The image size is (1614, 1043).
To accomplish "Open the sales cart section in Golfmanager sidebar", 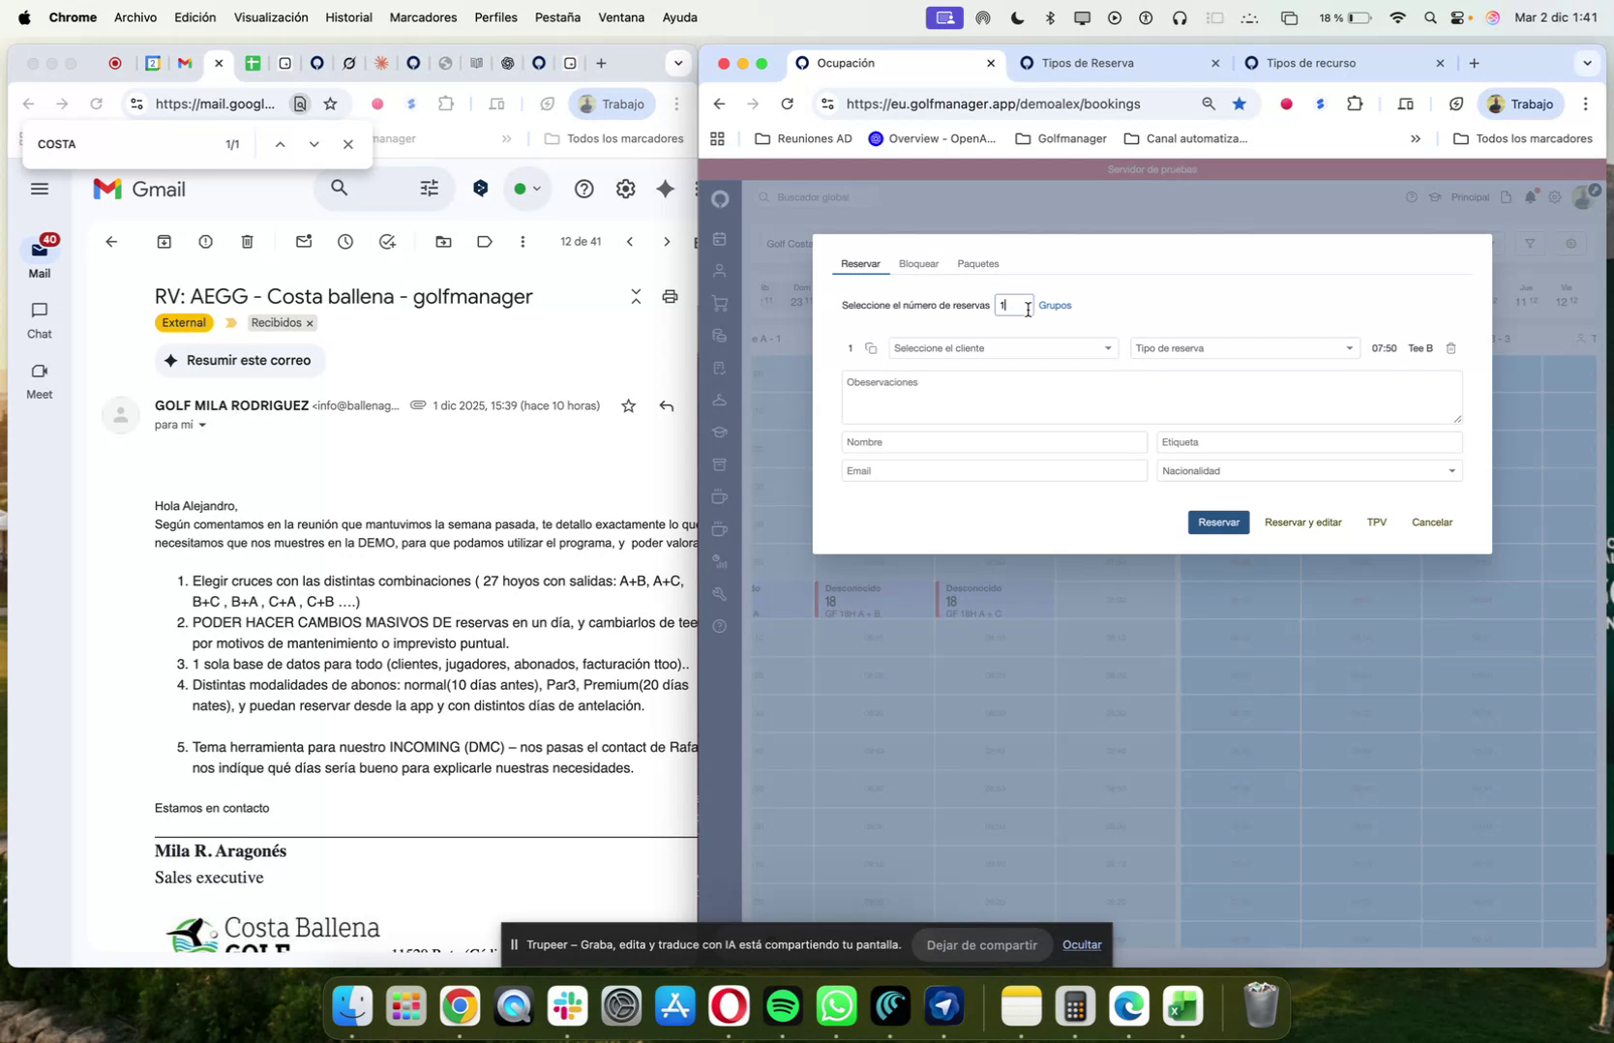I will click(x=720, y=301).
